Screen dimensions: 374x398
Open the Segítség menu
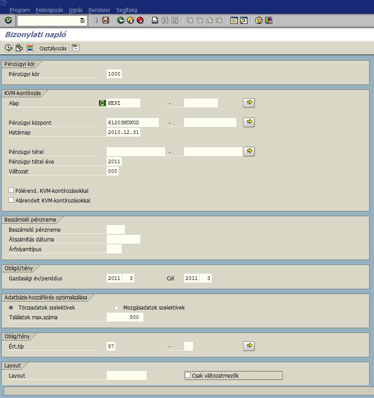tap(127, 10)
